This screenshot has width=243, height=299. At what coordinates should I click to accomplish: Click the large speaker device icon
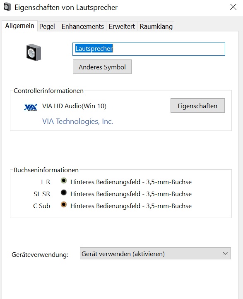(34, 52)
